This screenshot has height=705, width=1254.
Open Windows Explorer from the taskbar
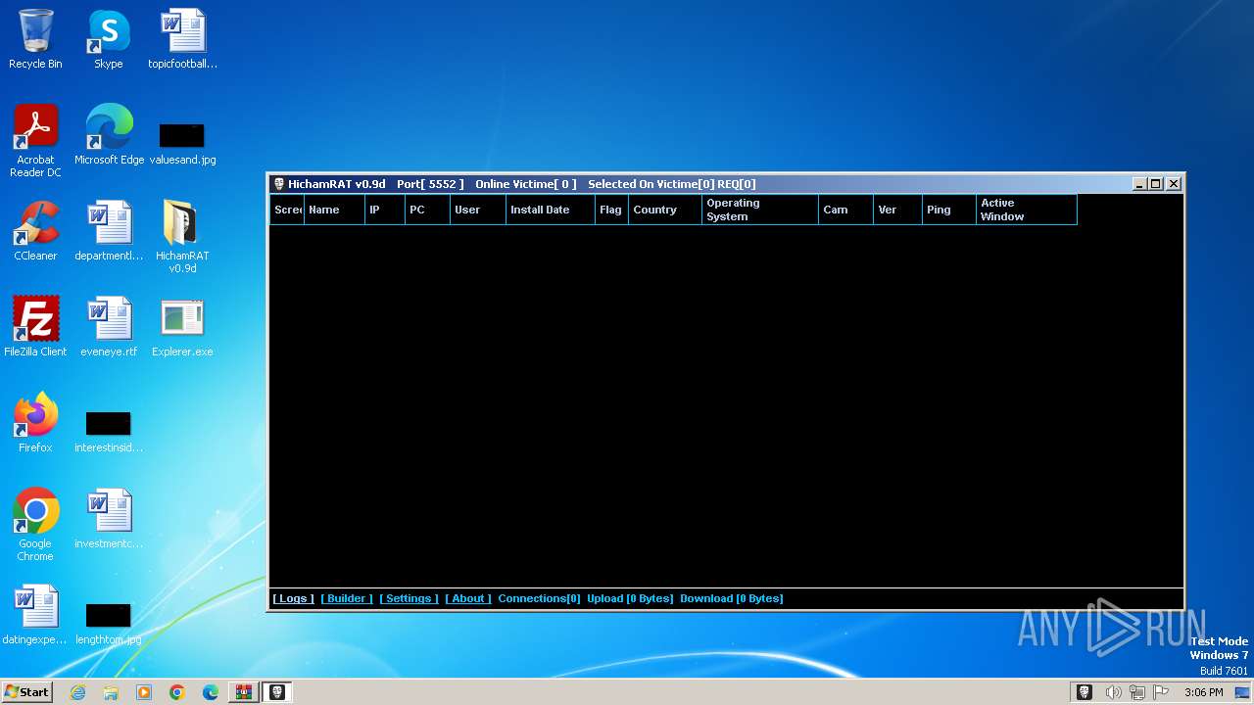tap(111, 692)
